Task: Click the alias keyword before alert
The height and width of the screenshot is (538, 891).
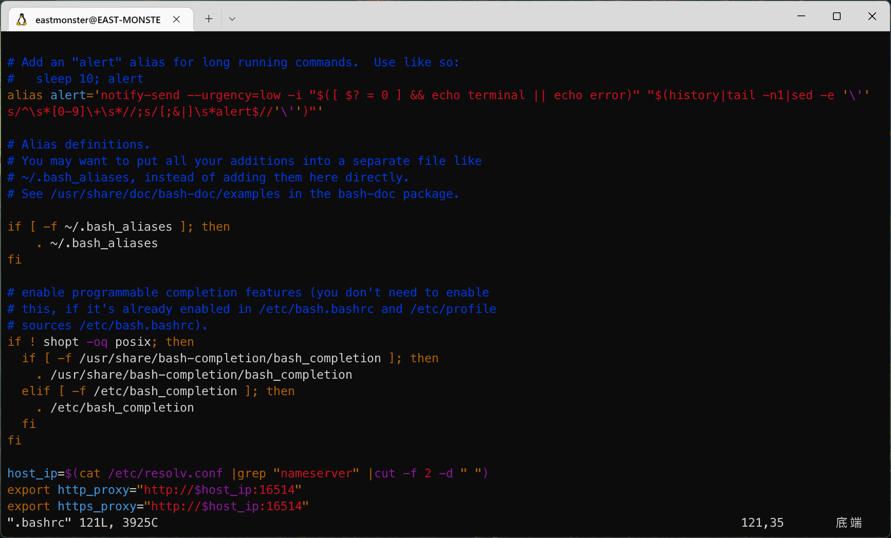Action: [x=25, y=95]
